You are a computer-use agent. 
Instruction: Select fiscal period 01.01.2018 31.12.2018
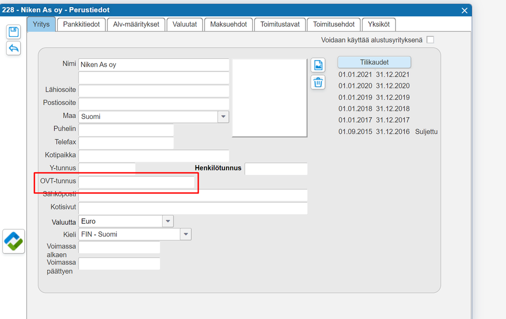(374, 109)
